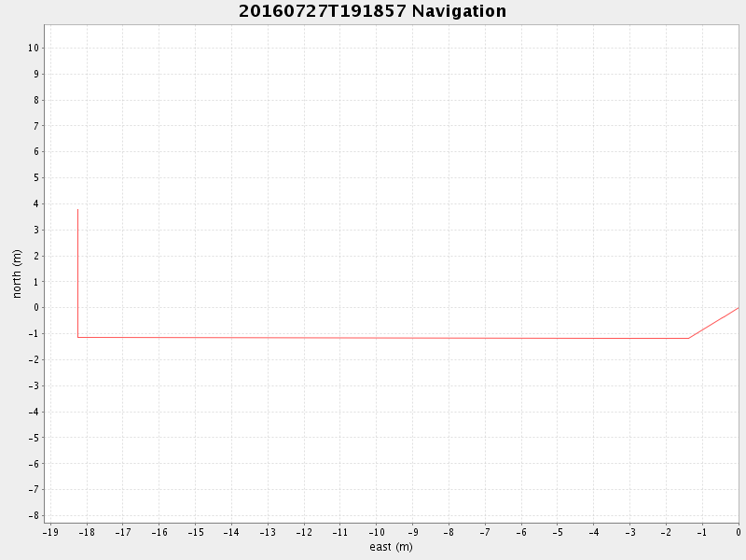Select the 0 tick on north axis
The height and width of the screenshot is (560, 746).
click(x=35, y=307)
